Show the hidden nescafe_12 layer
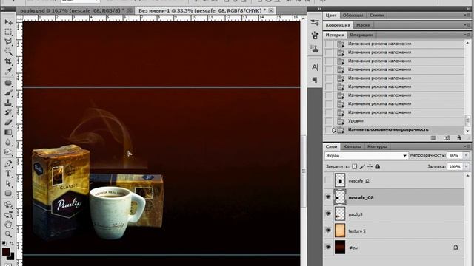Screen dimensions: 474x266 point(328,180)
